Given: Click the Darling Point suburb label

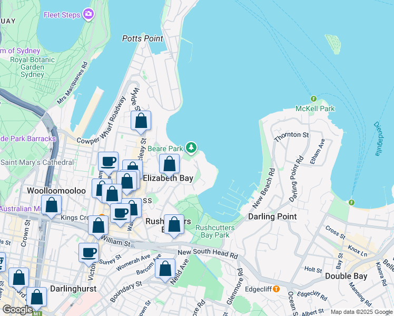Looking at the screenshot, I should [x=272, y=216].
